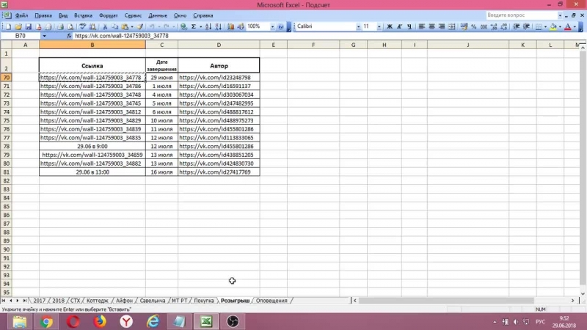Create a new workbook with toolbar icon
The height and width of the screenshot is (330, 587).
pos(8,26)
